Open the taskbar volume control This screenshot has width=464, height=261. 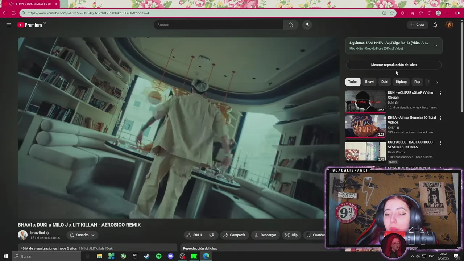coord(418,256)
